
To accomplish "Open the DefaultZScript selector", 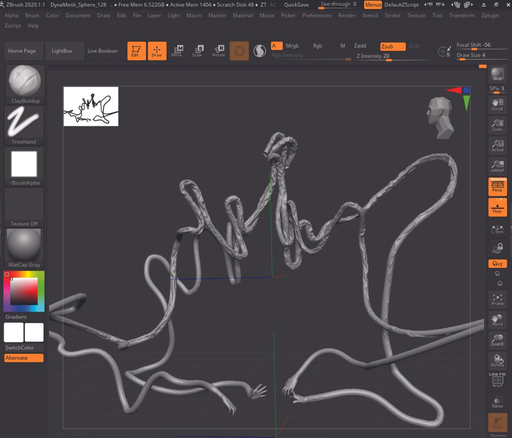I will (400, 5).
